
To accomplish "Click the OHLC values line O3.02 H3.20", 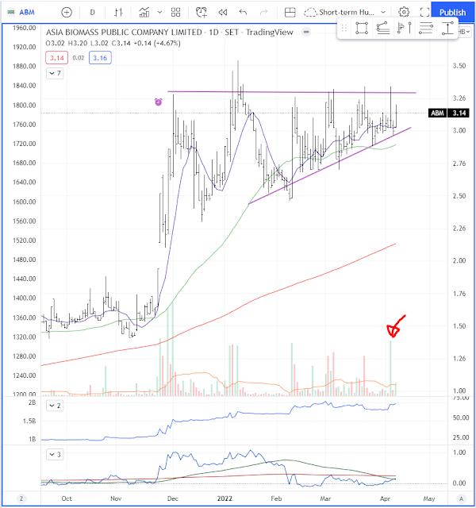I will pos(113,43).
